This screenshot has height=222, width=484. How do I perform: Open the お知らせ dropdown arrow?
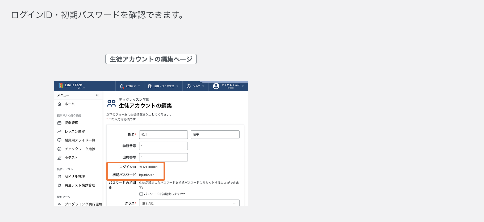[x=139, y=86]
